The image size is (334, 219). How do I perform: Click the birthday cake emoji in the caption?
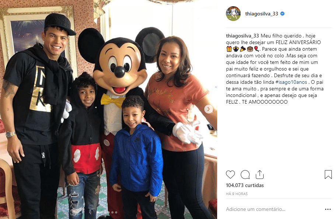(250, 49)
